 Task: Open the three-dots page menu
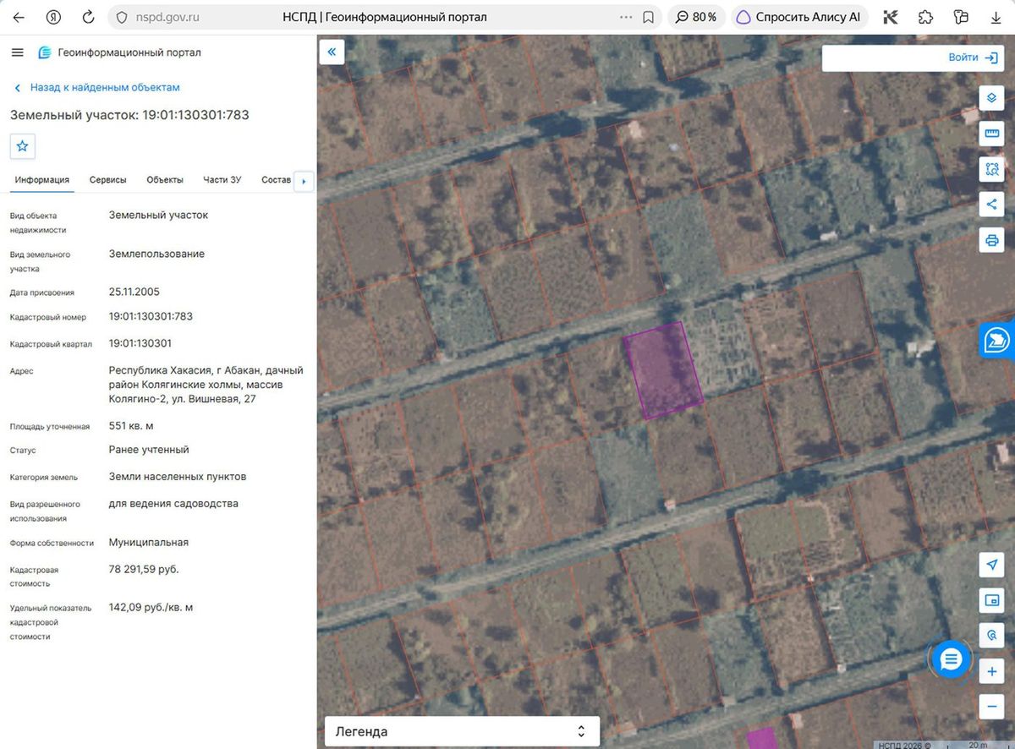[x=626, y=17]
